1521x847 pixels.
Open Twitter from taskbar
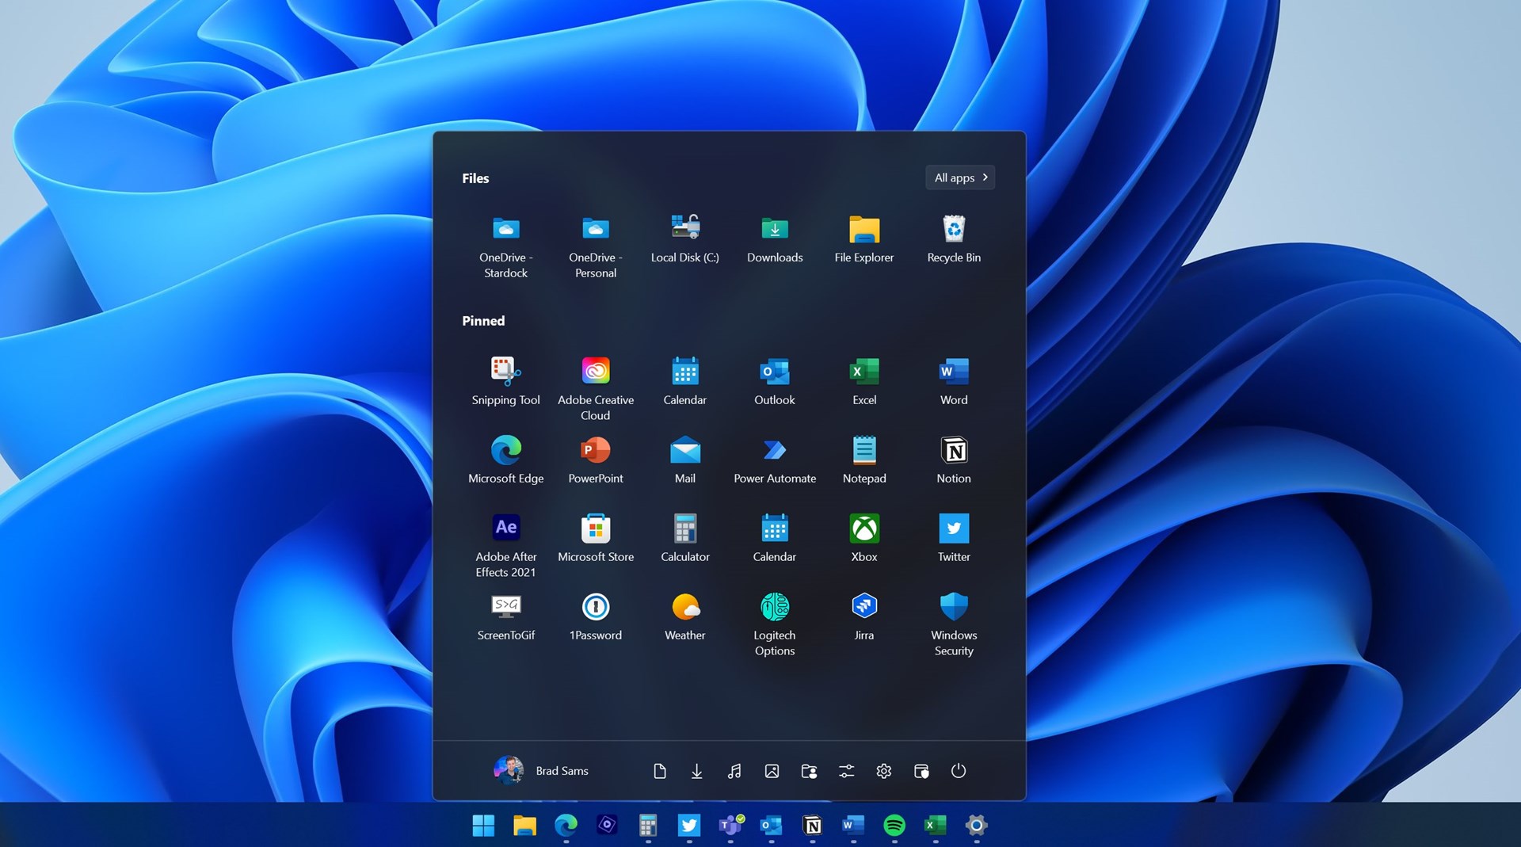pyautogui.click(x=689, y=826)
